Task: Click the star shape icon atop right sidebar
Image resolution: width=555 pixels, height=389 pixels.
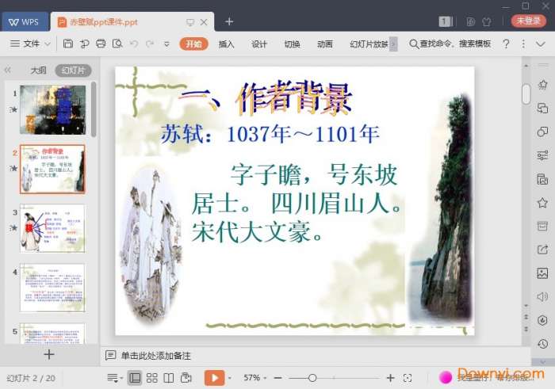Action: click(542, 84)
